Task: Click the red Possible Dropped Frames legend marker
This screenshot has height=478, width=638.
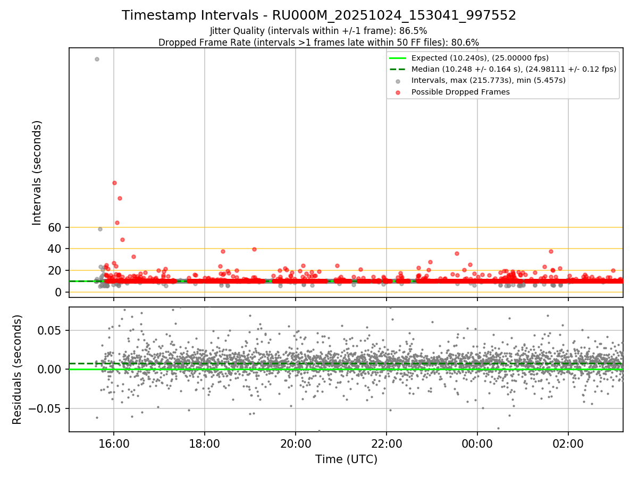Action: tap(398, 92)
